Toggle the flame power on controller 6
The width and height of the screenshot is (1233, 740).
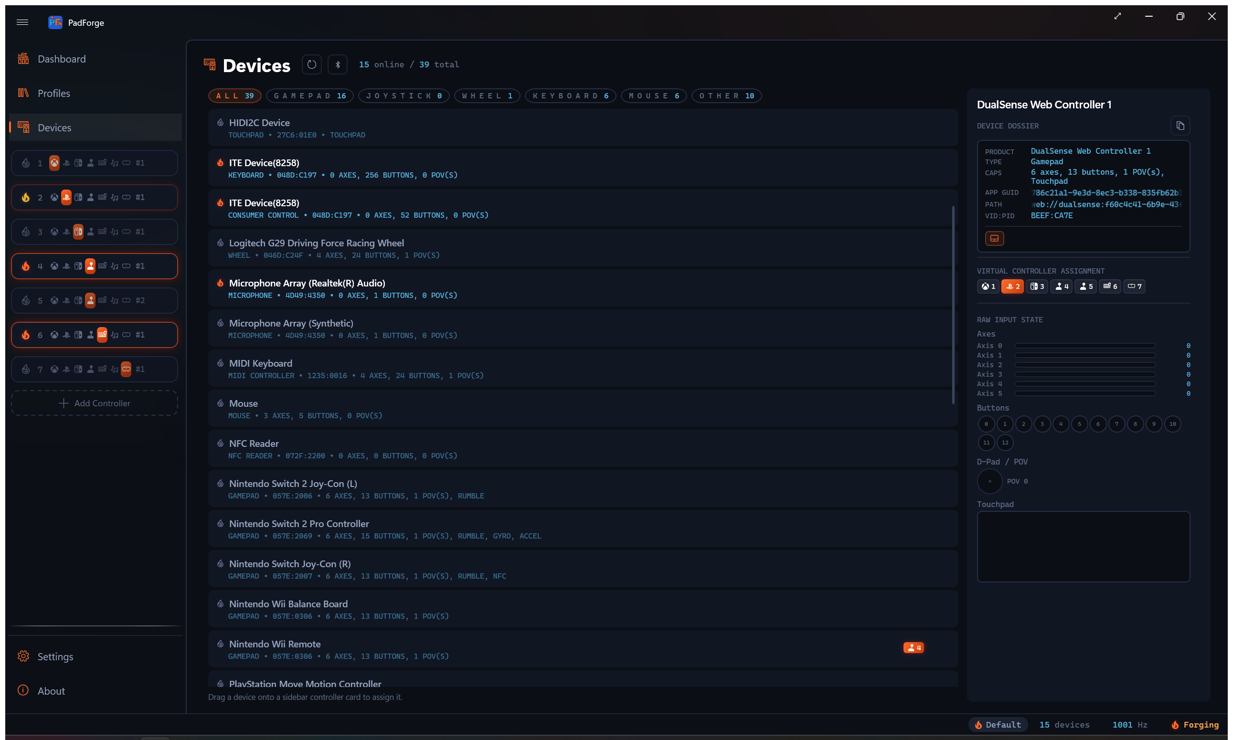tap(26, 335)
